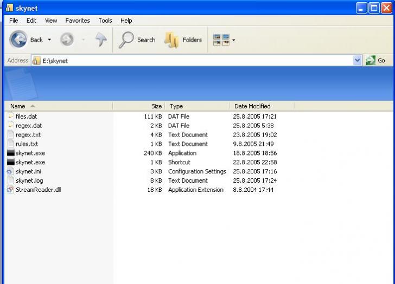The image size is (395, 284).
Task: Select the files.dat file icon
Action: coord(11,116)
